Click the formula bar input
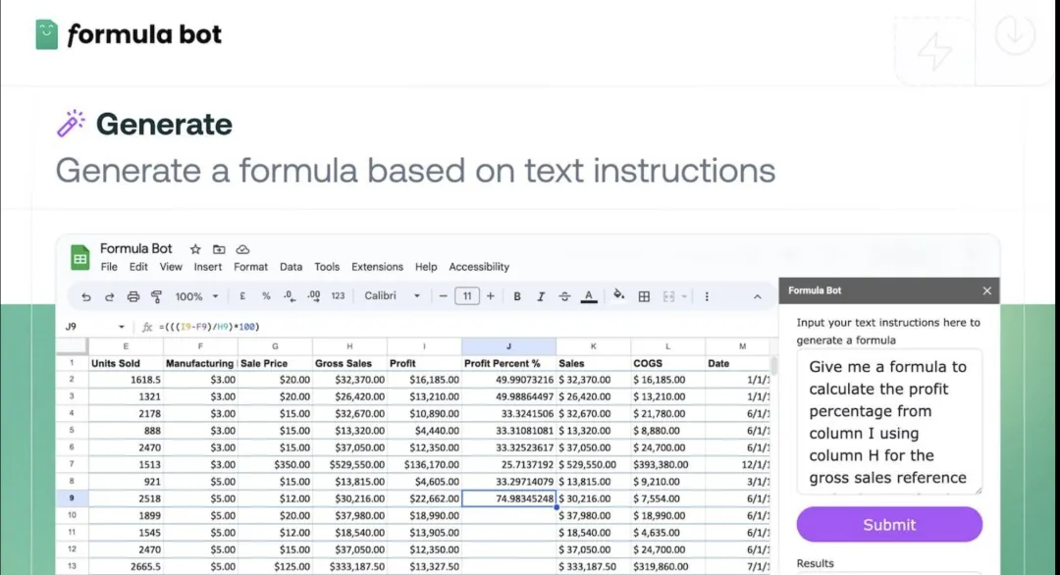The image size is (1060, 575). pos(466,327)
